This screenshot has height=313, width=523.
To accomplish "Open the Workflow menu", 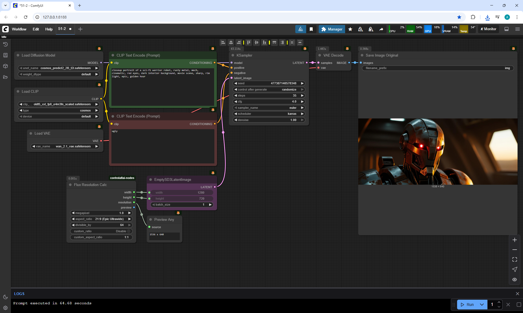I will (x=19, y=29).
